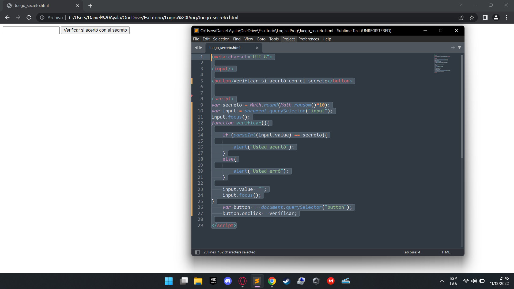The image size is (514, 289).
Task: Click the alert("Usted erró") line
Action: [261, 171]
